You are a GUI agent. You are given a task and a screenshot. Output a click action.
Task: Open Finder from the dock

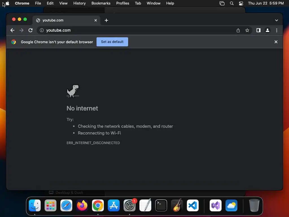tap(35, 205)
